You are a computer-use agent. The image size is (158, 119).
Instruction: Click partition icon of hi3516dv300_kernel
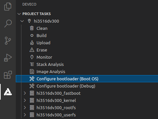click(x=32, y=100)
